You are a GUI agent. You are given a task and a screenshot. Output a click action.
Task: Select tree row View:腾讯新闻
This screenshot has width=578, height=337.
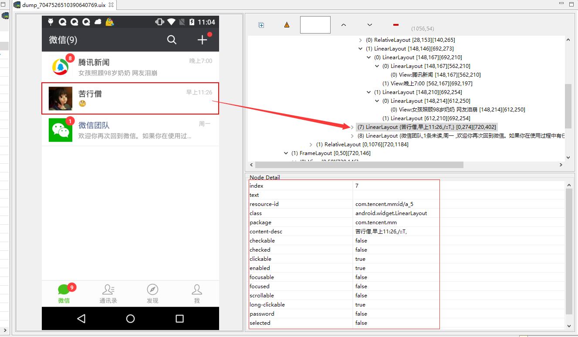[436, 75]
